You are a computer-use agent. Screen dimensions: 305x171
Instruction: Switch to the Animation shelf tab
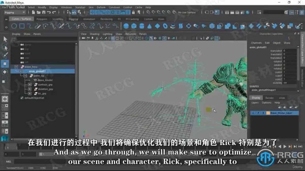[89, 19]
